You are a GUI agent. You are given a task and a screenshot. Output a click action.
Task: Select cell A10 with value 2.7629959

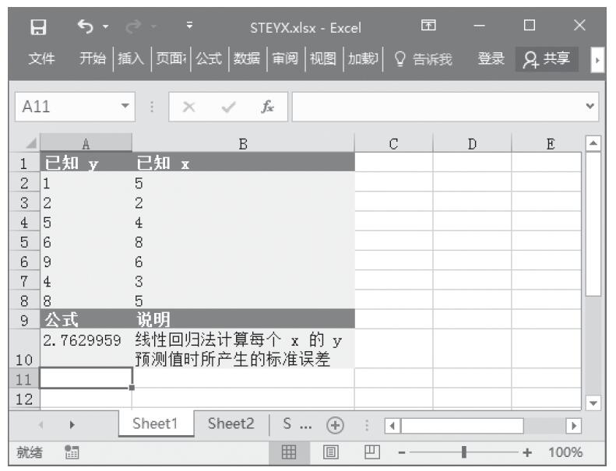[85, 348]
